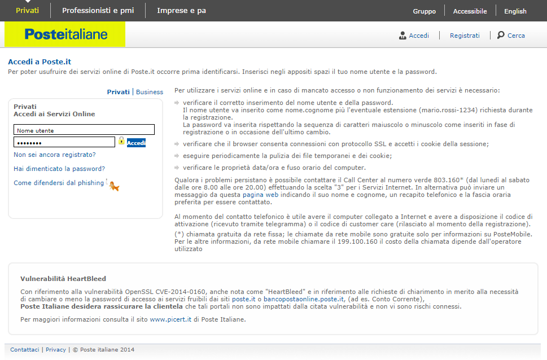Click the padlock icon beside the password field
Image resolution: width=547 pixels, height=360 pixels.
pos(121,141)
